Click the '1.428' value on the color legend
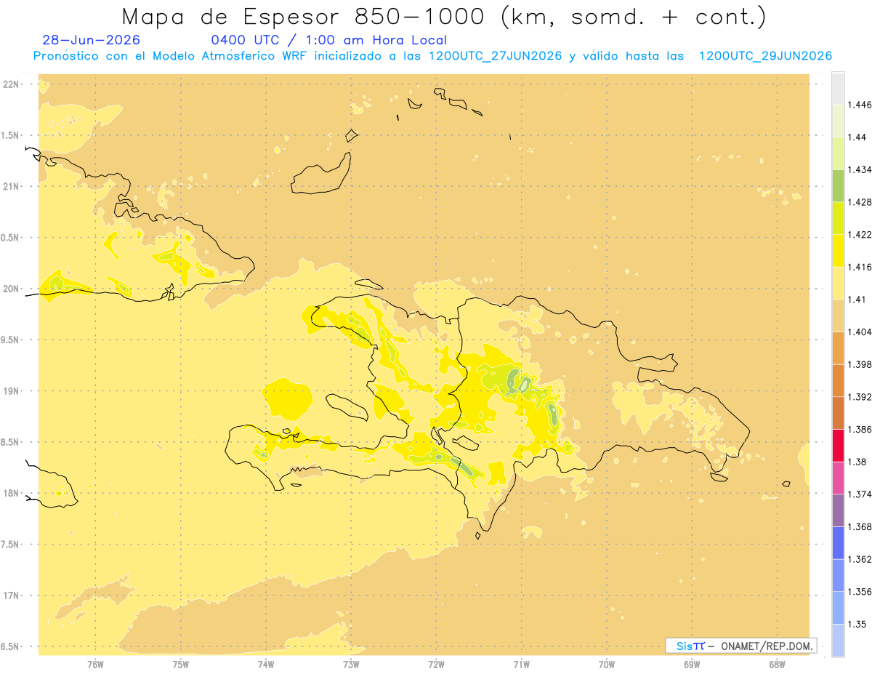The width and height of the screenshot is (872, 674). (860, 202)
